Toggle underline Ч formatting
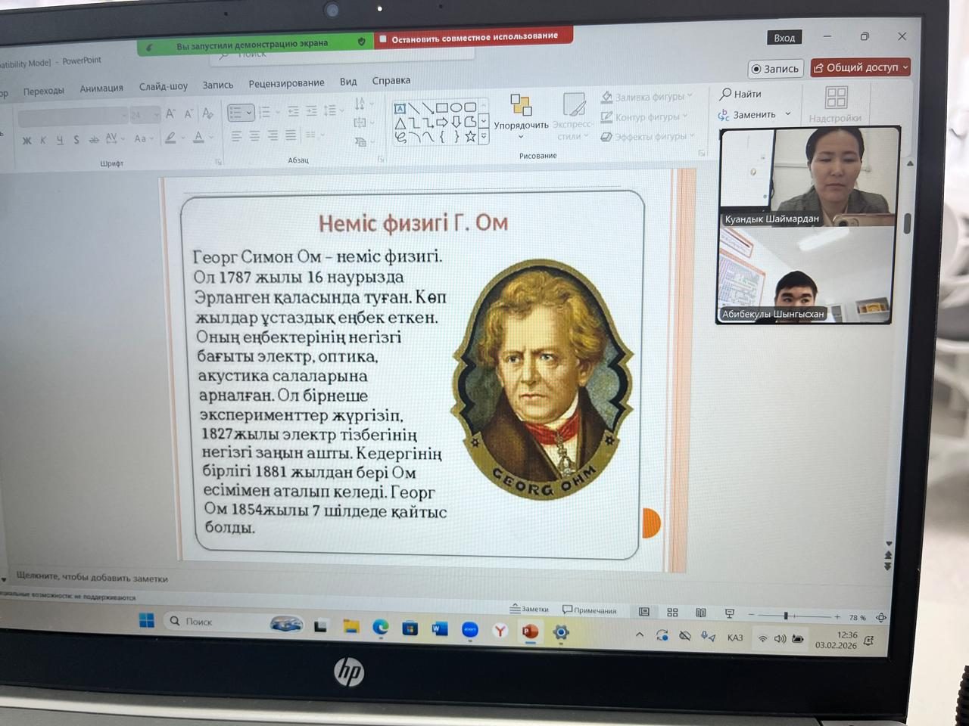Screen dimensions: 969x726 click(60, 140)
